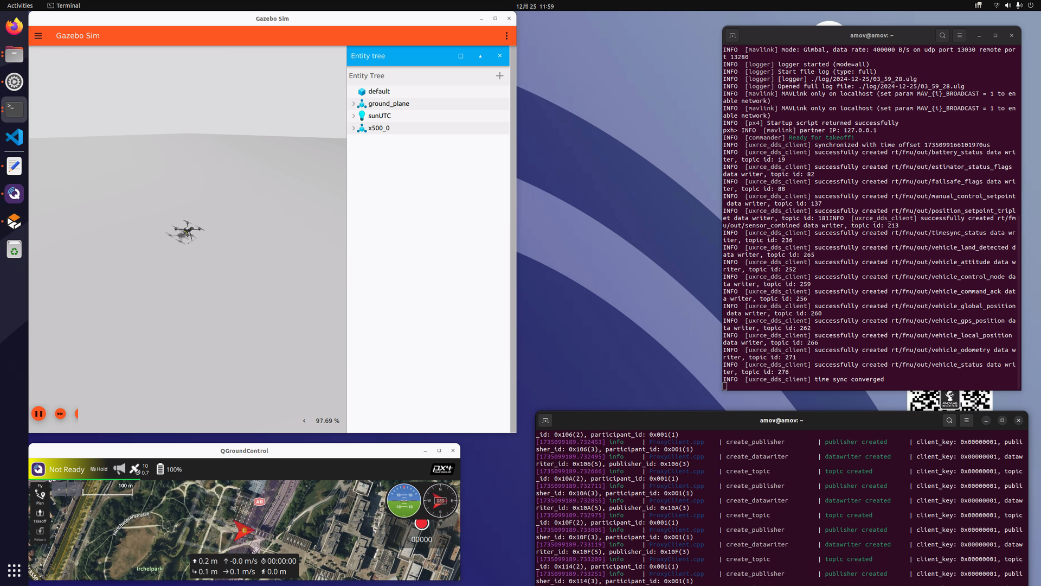1041x586 pixels.
Task: Expand the x500_0 model node
Action: tap(354, 128)
